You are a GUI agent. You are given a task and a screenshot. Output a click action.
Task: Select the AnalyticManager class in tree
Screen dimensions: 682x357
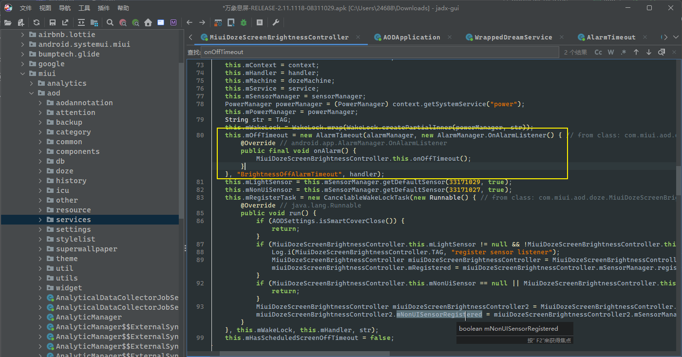point(88,317)
